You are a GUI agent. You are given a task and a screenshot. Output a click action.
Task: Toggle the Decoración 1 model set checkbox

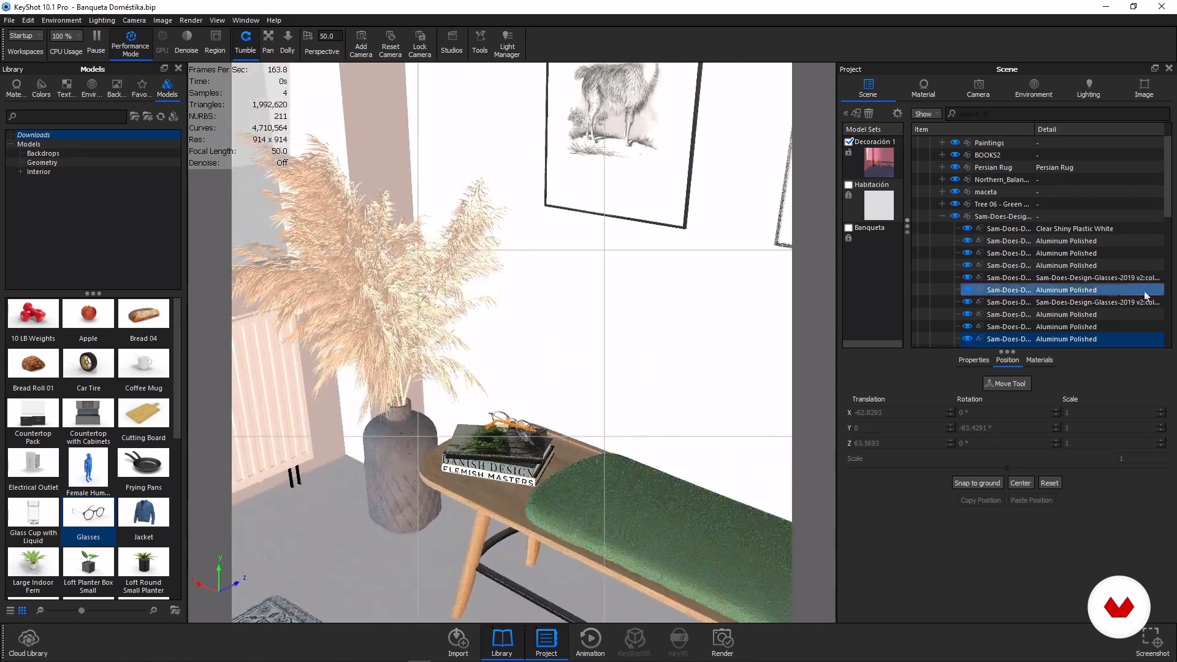click(x=849, y=142)
